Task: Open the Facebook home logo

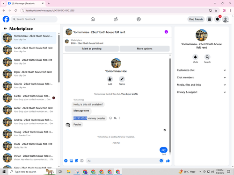Action: 6,19
